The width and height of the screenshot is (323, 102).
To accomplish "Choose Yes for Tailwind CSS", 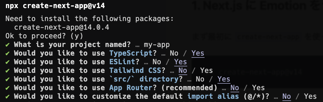I will tap(206, 70).
